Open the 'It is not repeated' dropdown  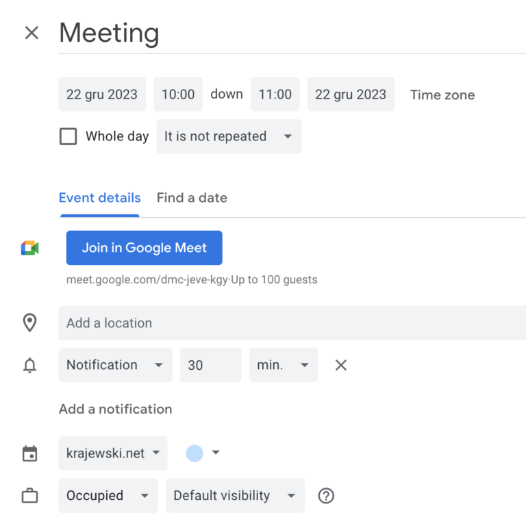pos(229,136)
